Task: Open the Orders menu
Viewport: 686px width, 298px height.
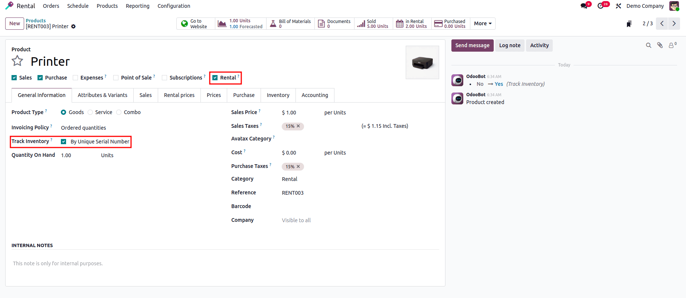Action: coord(51,6)
